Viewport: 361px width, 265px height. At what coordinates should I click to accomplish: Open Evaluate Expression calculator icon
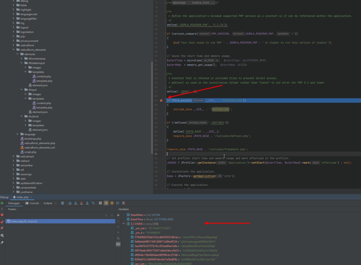pos(100,203)
